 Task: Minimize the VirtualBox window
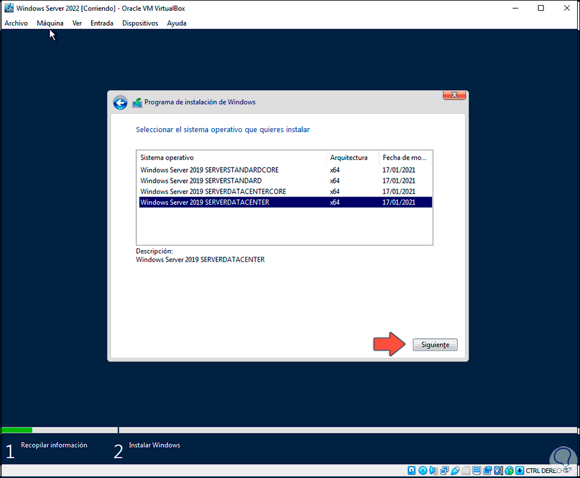515,8
